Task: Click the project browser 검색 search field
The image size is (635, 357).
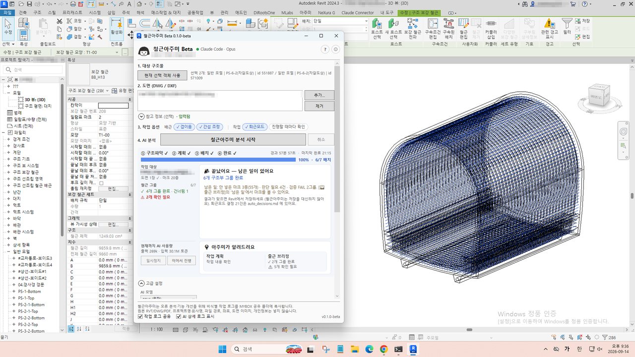Action: click(x=33, y=70)
